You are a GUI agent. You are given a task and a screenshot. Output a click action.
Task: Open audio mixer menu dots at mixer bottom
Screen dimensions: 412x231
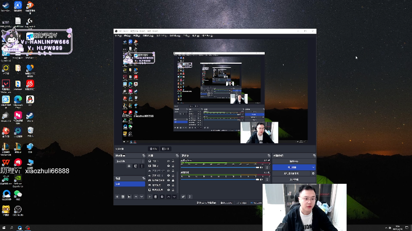point(190,197)
